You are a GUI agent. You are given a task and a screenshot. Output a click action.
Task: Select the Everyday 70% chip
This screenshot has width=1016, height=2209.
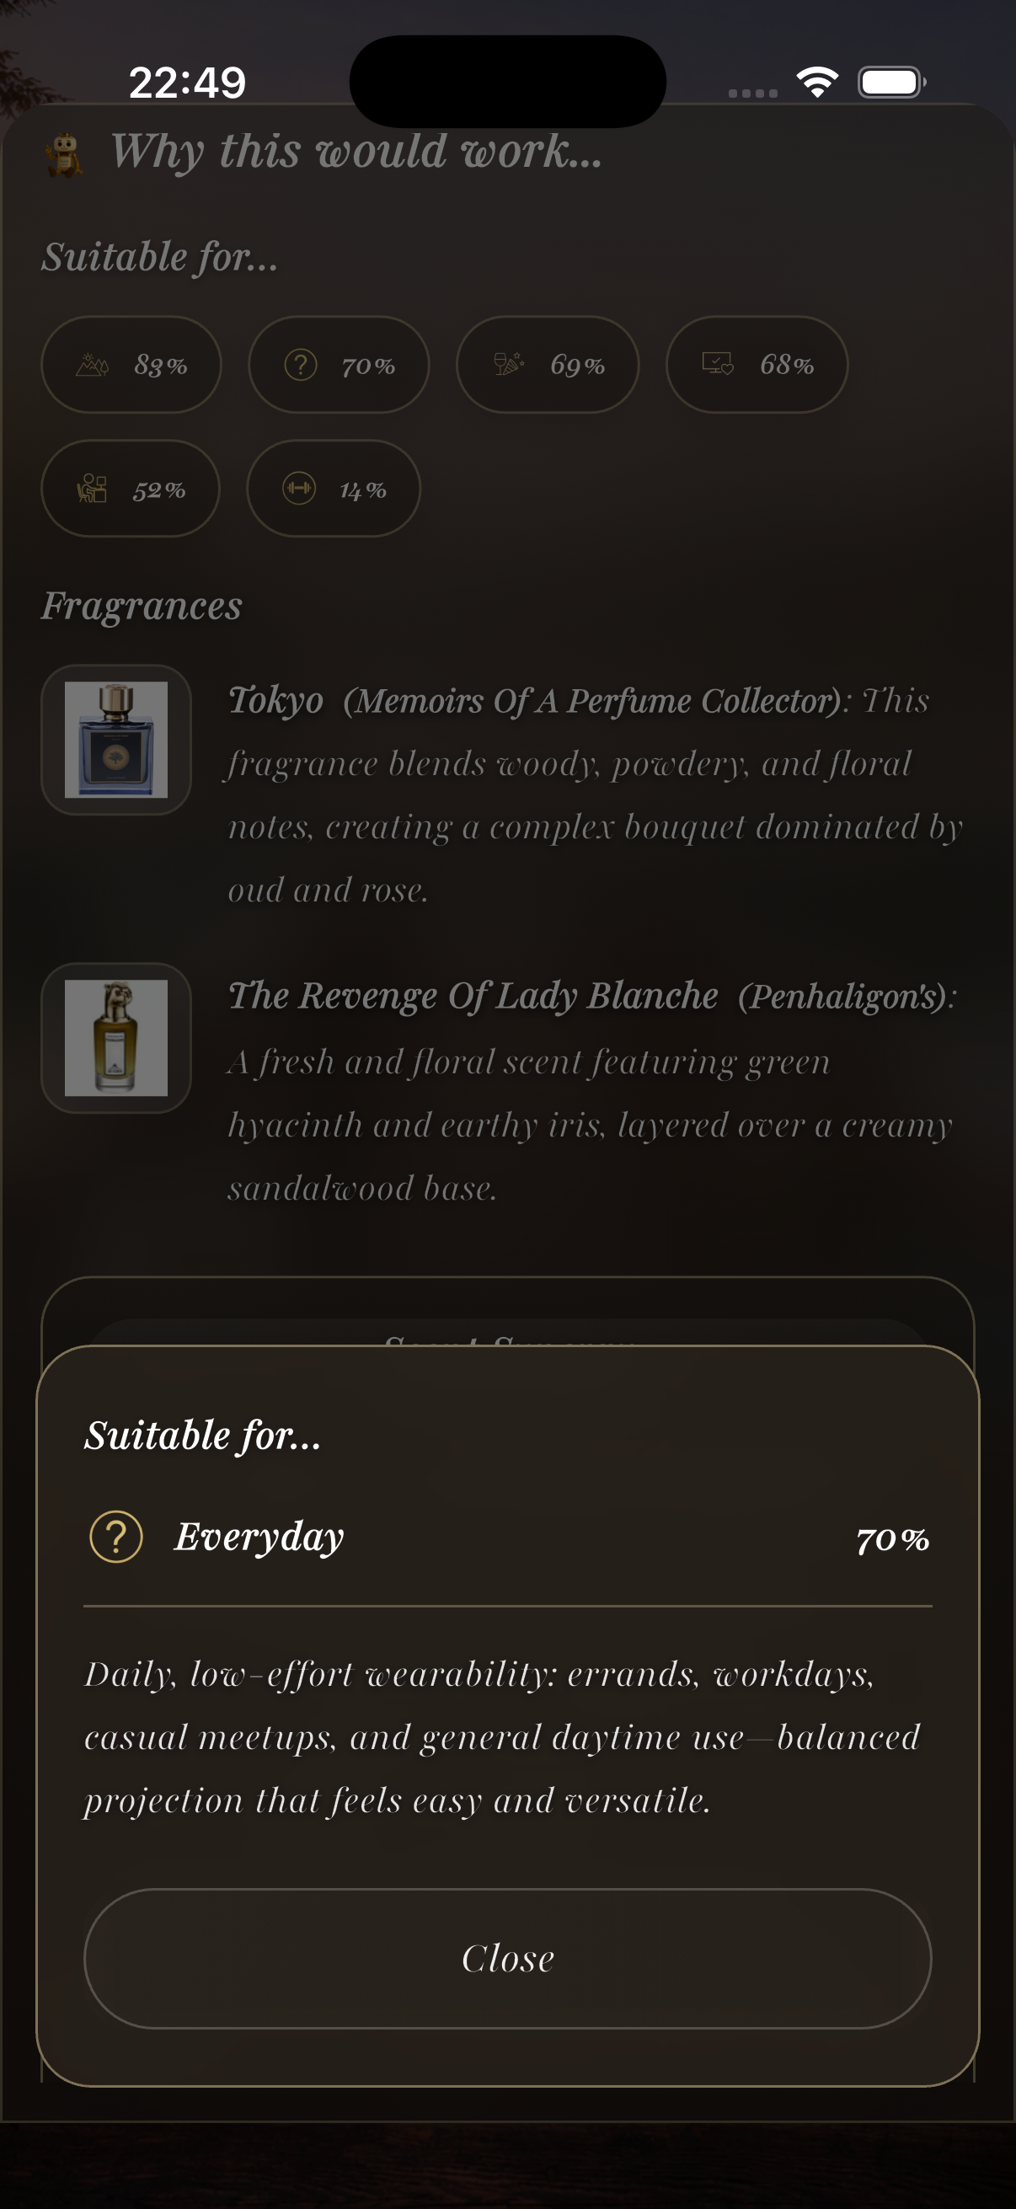point(338,365)
